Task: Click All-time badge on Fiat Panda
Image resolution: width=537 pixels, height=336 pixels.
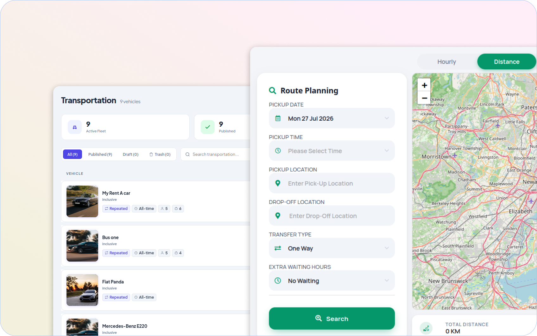Action: 144,297
